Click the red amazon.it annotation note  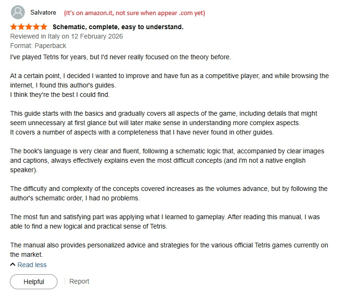[x=135, y=13]
